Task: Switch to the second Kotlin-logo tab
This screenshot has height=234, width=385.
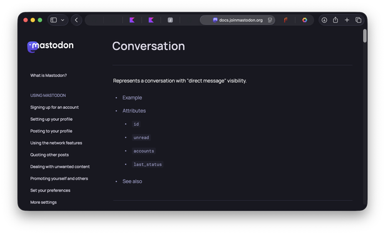Action: pyautogui.click(x=151, y=20)
